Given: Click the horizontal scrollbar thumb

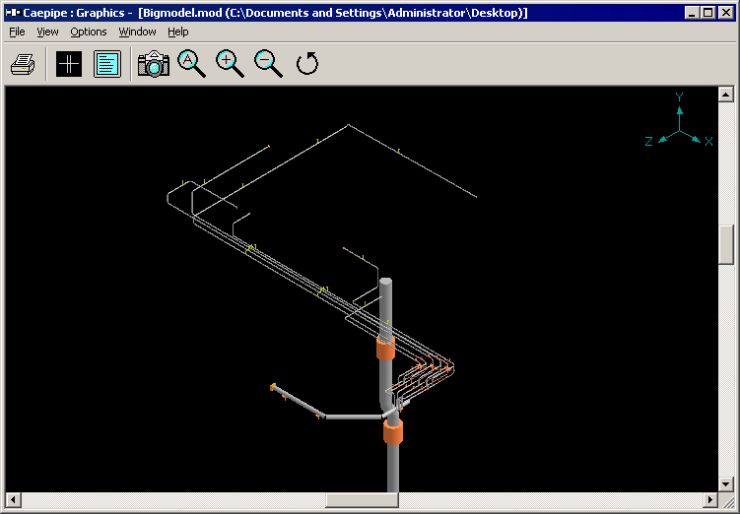Looking at the screenshot, I should pos(362,499).
